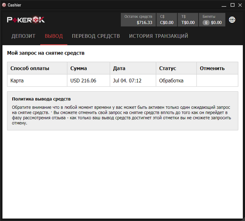Close the Cashier window
245x221 pixels.
coord(240,5)
